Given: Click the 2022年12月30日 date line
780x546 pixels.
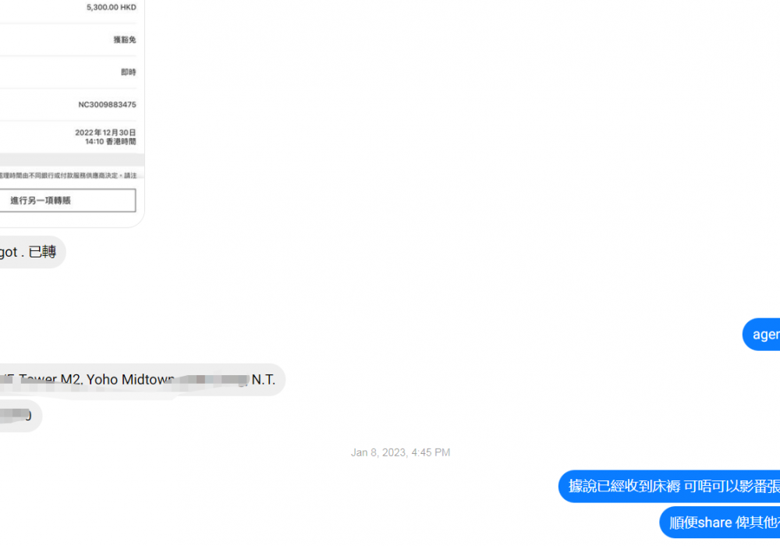Looking at the screenshot, I should [x=105, y=133].
